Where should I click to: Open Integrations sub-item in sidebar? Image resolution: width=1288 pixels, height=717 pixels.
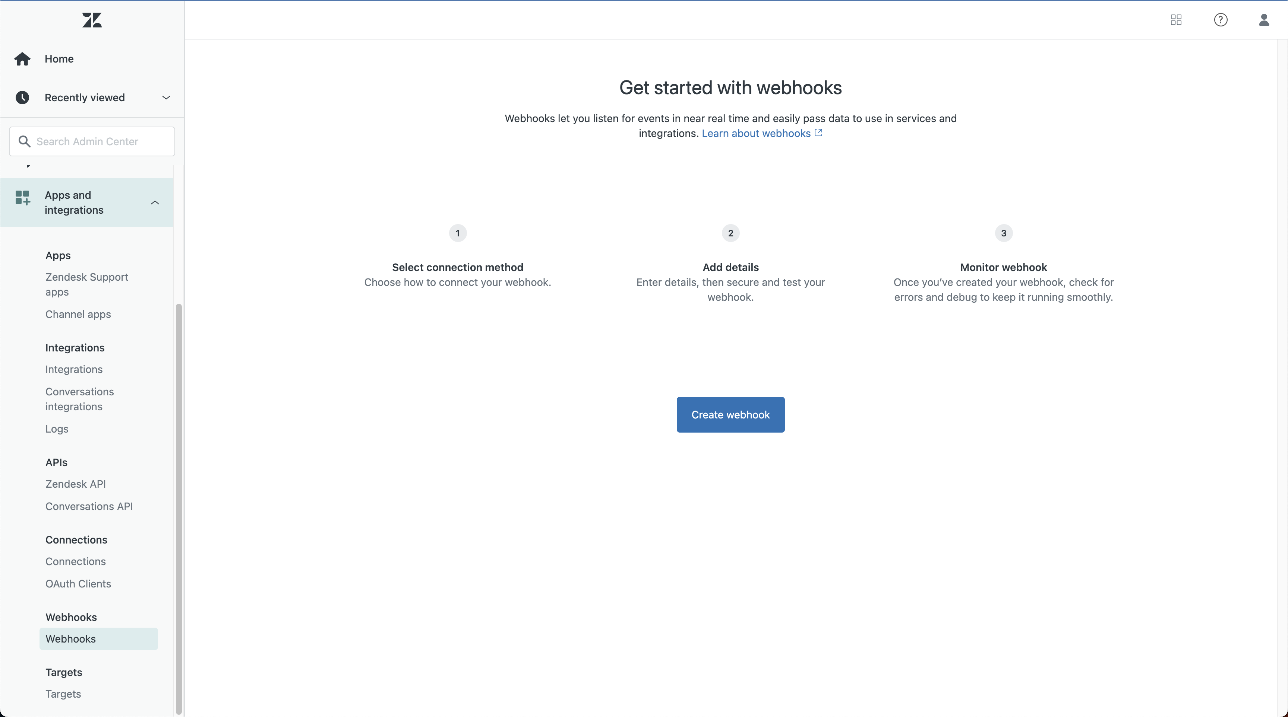point(74,370)
